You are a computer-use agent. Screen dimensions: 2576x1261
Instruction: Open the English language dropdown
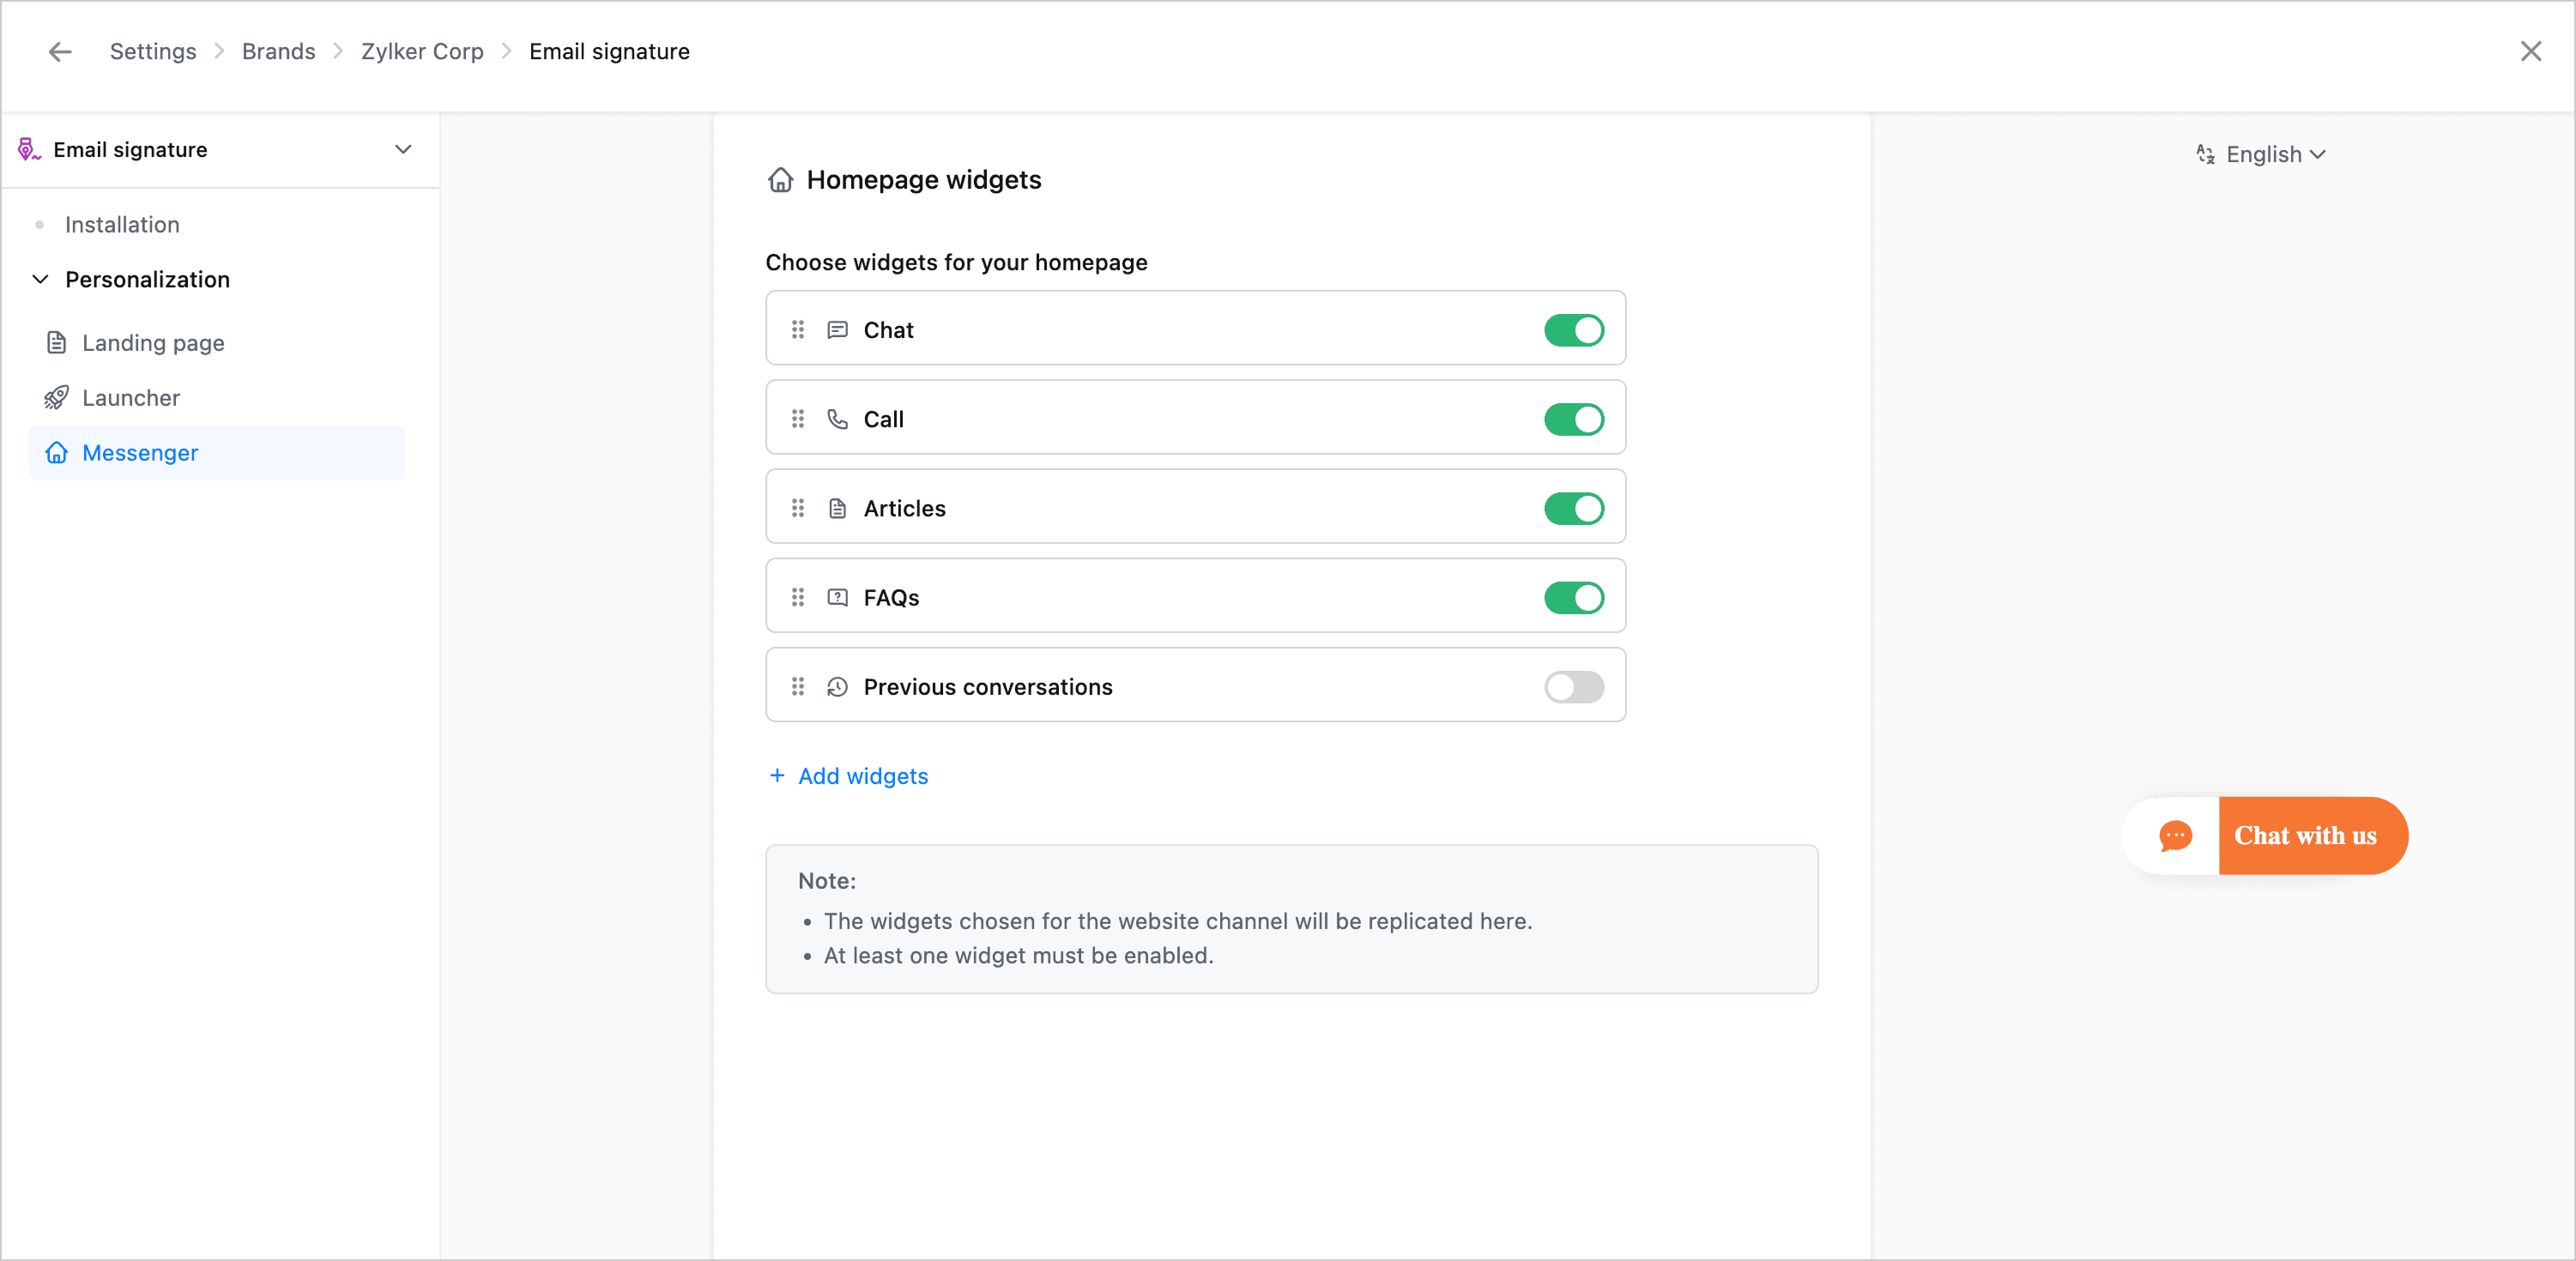2262,155
